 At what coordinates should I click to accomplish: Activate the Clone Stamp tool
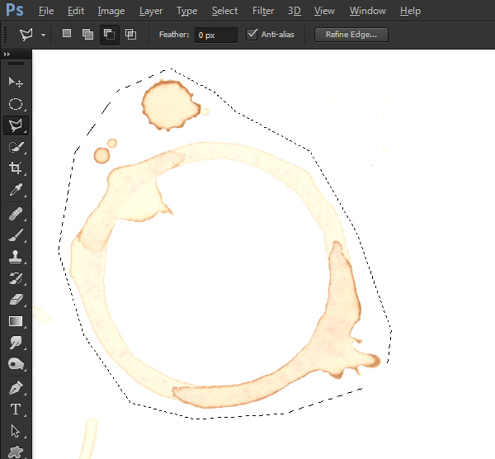[x=16, y=257]
